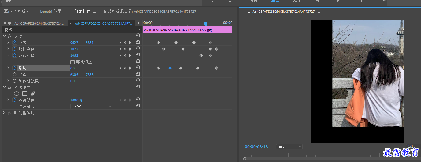Toggle animation stopwatch for 缩放高度
Viewport: 421px width, 162px height.
point(14,49)
